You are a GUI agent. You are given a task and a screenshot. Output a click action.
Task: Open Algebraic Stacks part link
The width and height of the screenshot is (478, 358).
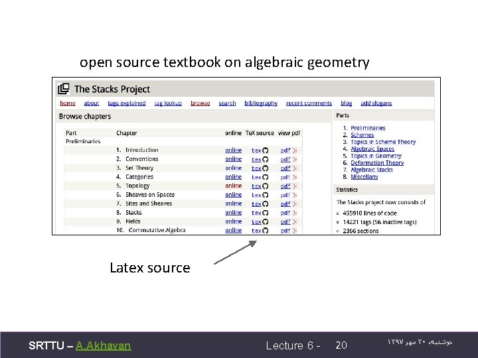tap(372, 170)
